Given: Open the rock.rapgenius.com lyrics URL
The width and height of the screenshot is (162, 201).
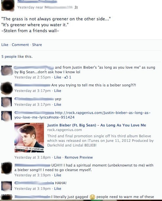Looking at the screenshot, I should click(82, 115).
